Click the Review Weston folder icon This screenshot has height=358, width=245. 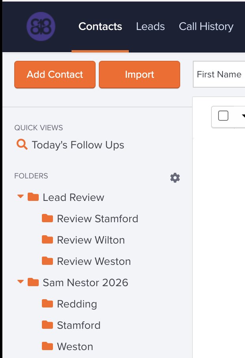(47, 261)
